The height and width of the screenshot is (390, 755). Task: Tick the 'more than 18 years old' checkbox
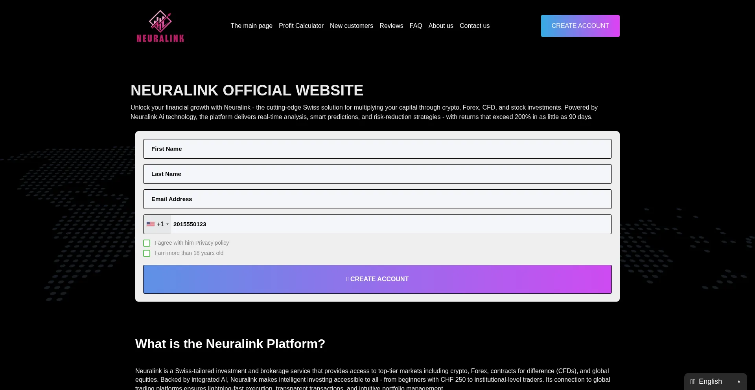147,253
